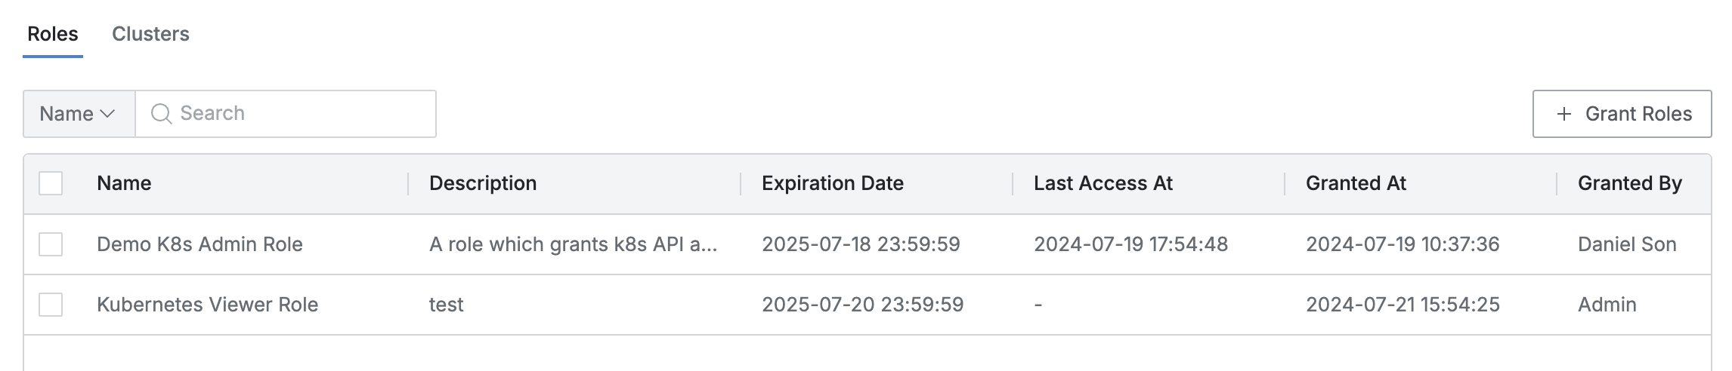Toggle the select-all header checkbox
The height and width of the screenshot is (371, 1732).
(x=51, y=183)
